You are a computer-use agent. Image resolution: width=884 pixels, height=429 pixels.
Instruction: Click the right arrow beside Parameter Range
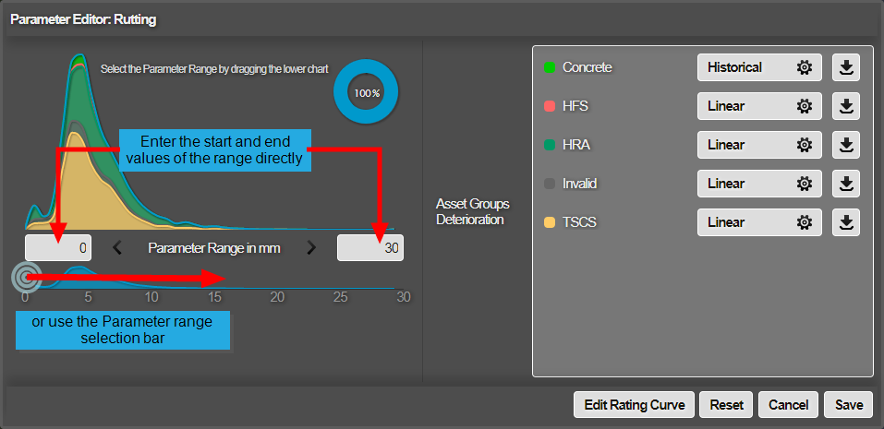[x=311, y=247]
